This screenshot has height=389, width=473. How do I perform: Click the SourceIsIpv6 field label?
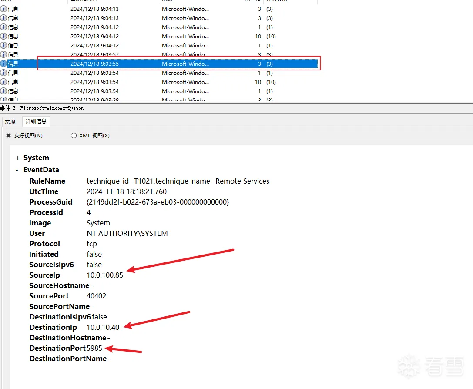tap(52, 265)
